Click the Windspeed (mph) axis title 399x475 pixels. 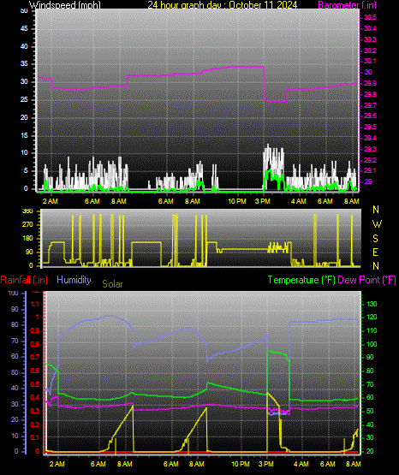tap(65, 5)
